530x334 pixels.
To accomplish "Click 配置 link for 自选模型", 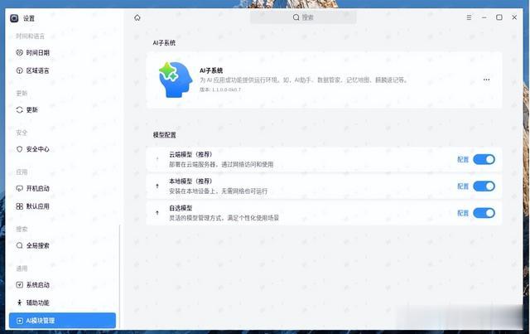I will pos(463,213).
